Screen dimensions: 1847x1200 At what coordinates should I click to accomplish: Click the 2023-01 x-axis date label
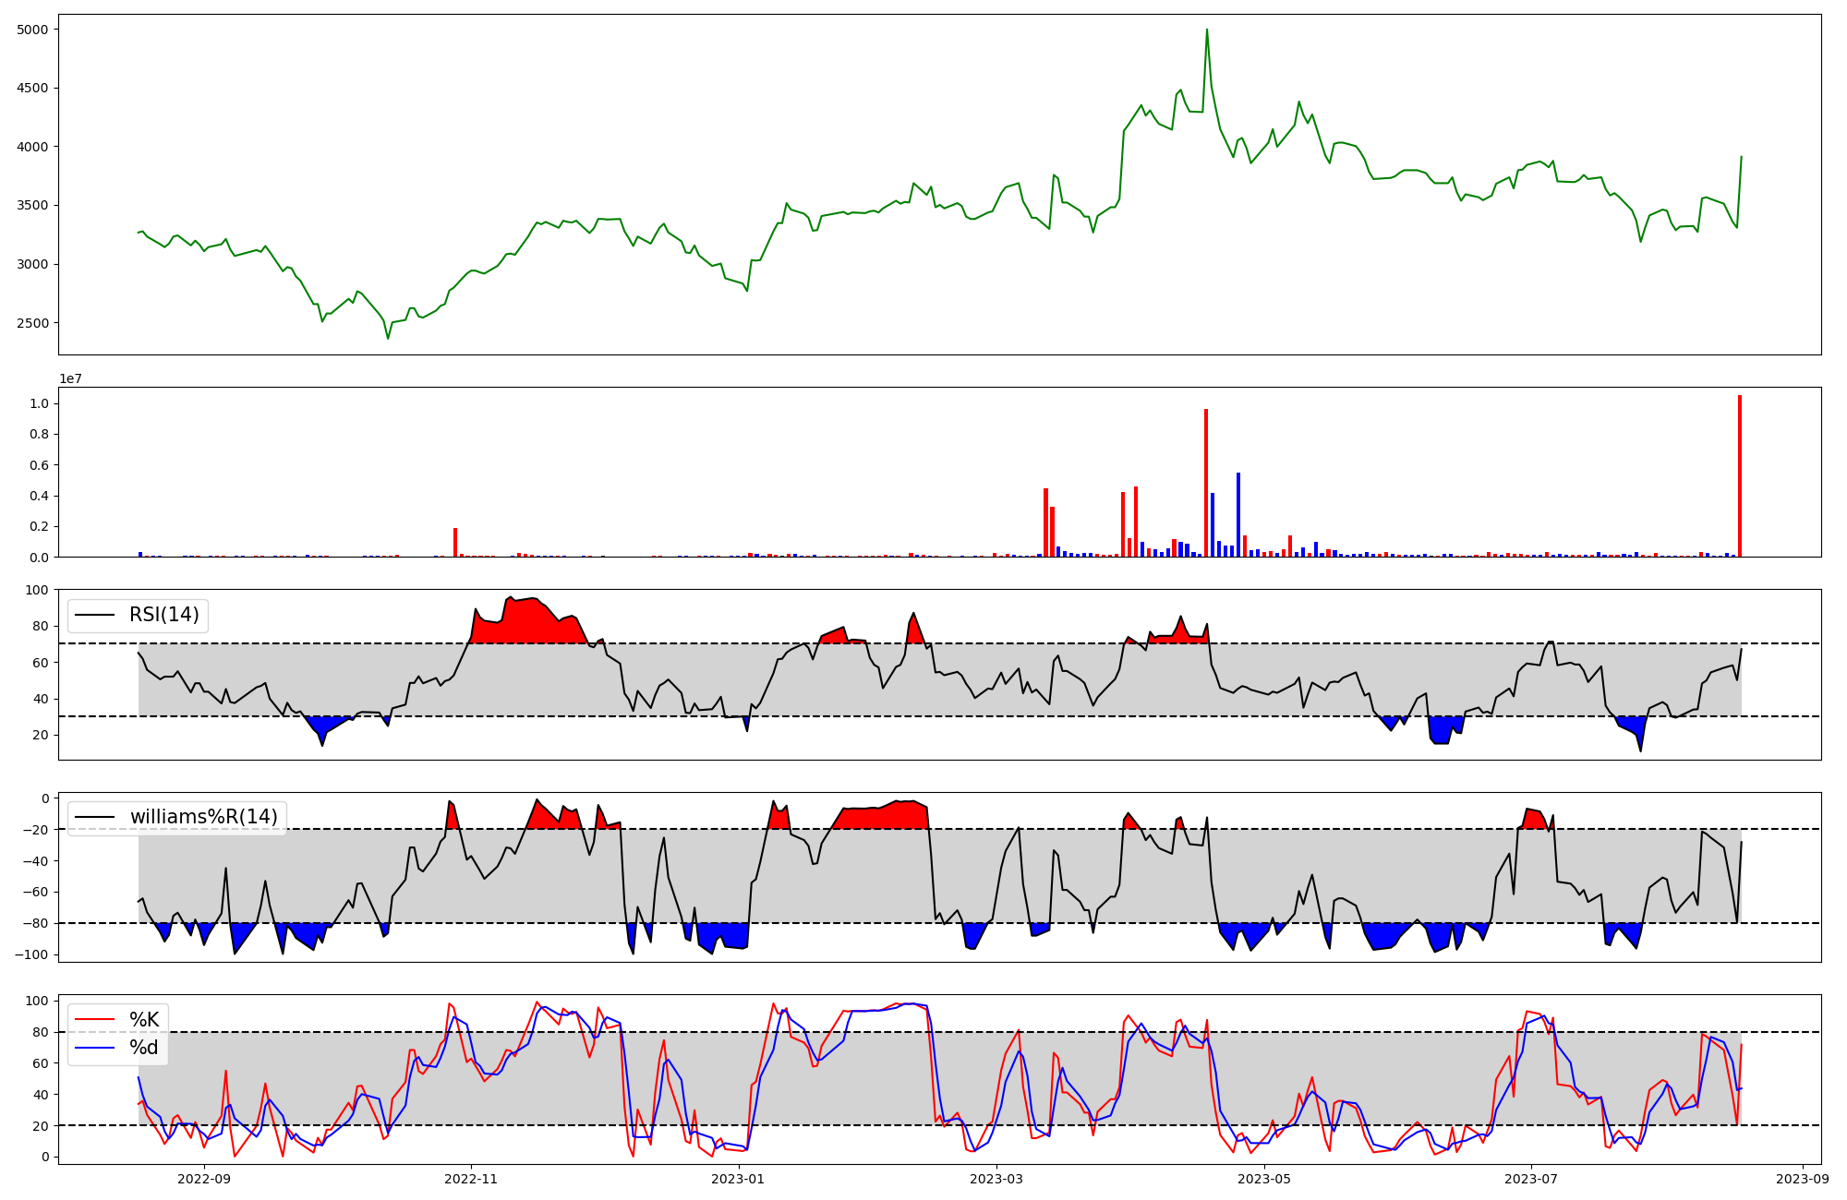tap(739, 1179)
